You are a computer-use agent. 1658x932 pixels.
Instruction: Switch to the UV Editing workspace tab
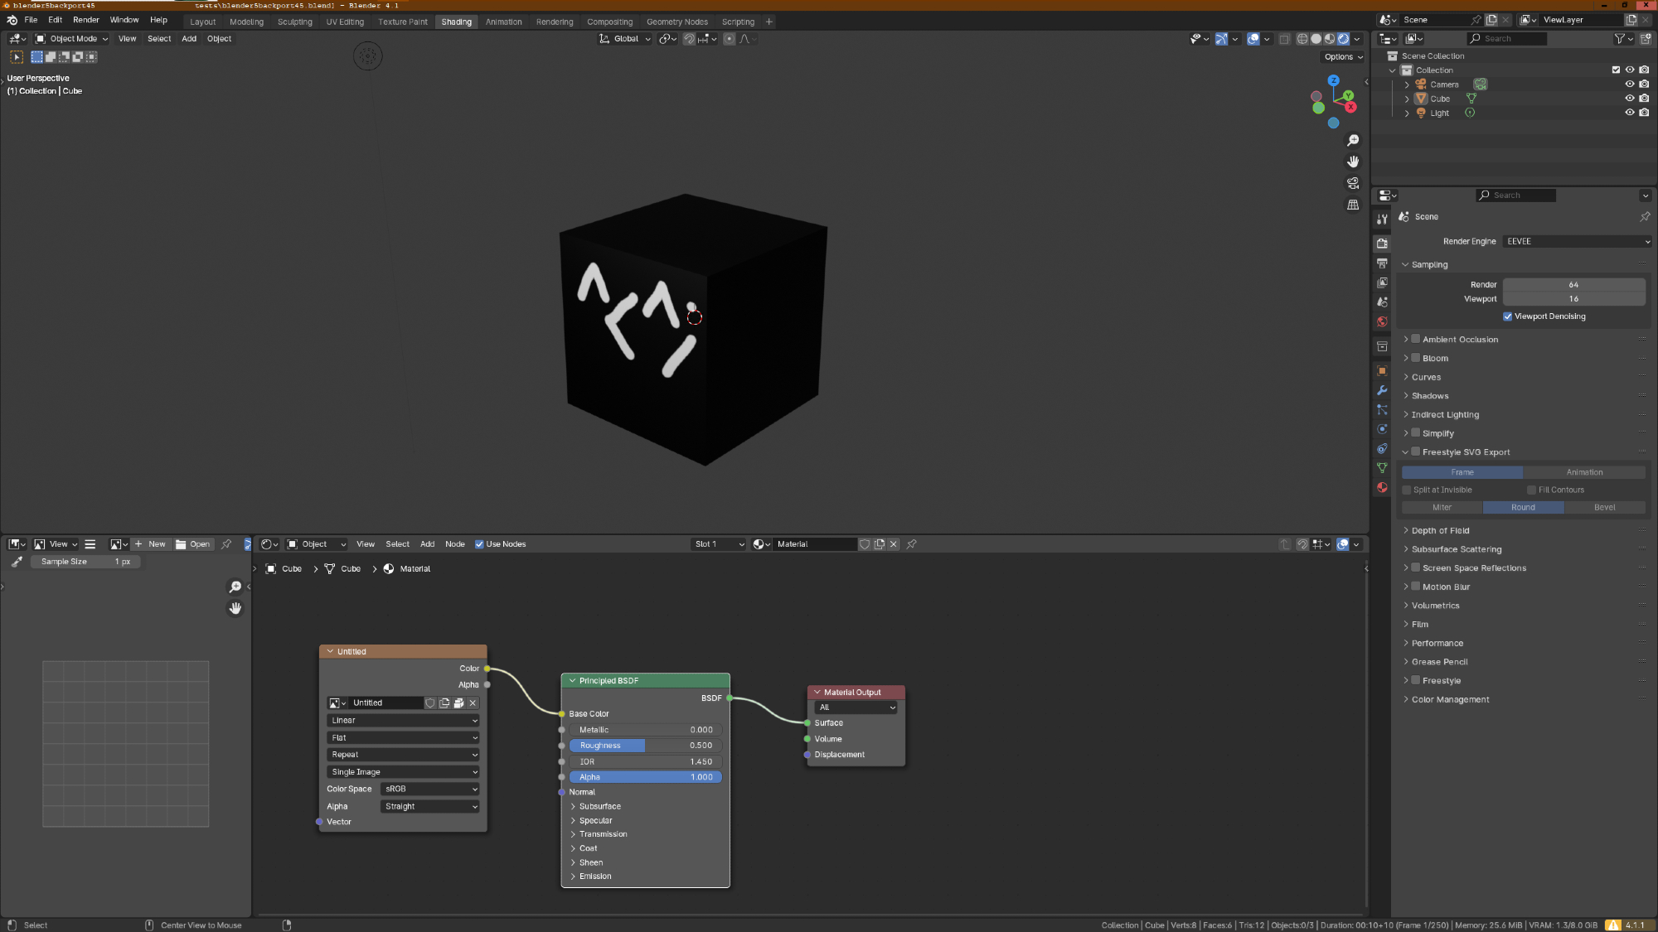(345, 22)
